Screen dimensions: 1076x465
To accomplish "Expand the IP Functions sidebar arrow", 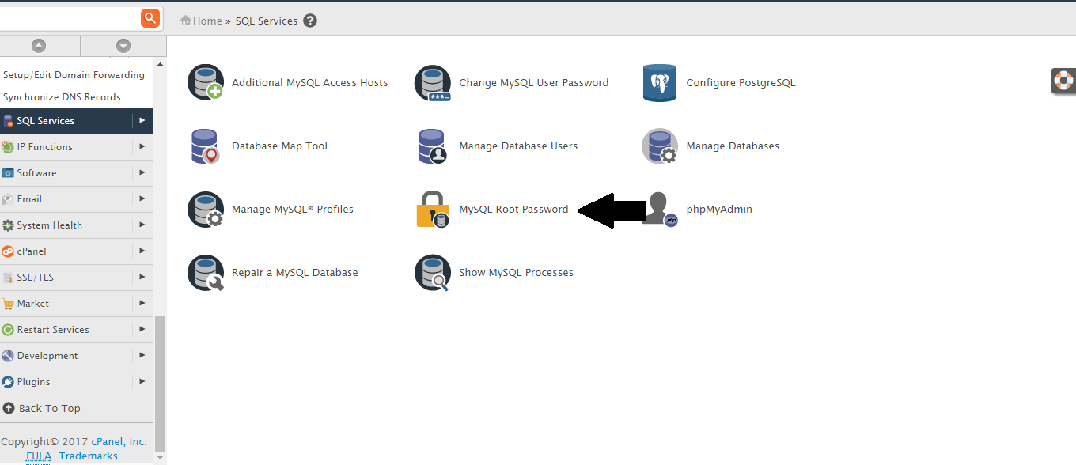I will pyautogui.click(x=142, y=146).
